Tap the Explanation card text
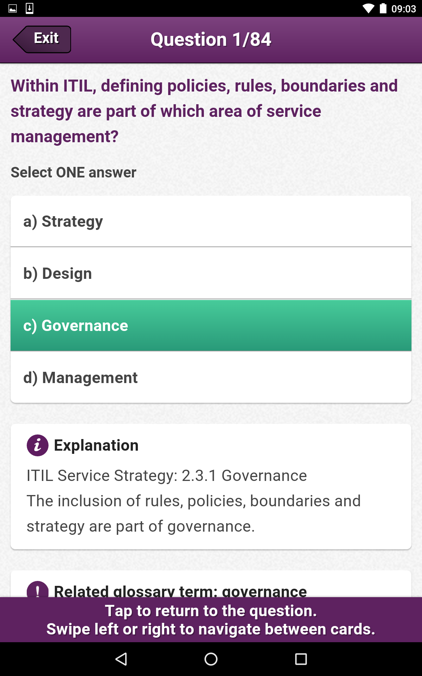Viewport: 422px width, 676px height. 193,501
